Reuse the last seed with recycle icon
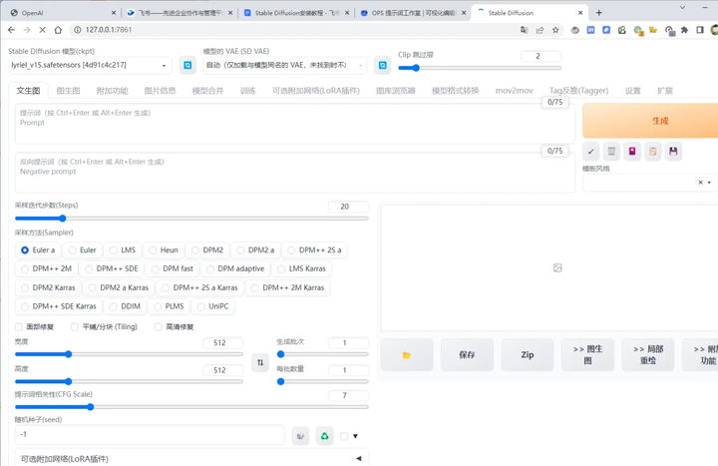The image size is (718, 466). [x=324, y=436]
